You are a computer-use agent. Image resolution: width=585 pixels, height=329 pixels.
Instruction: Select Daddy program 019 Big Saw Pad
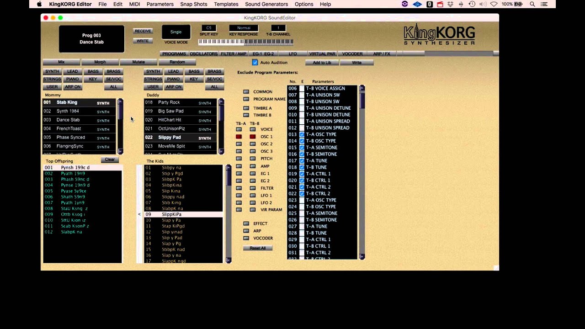[x=181, y=111]
